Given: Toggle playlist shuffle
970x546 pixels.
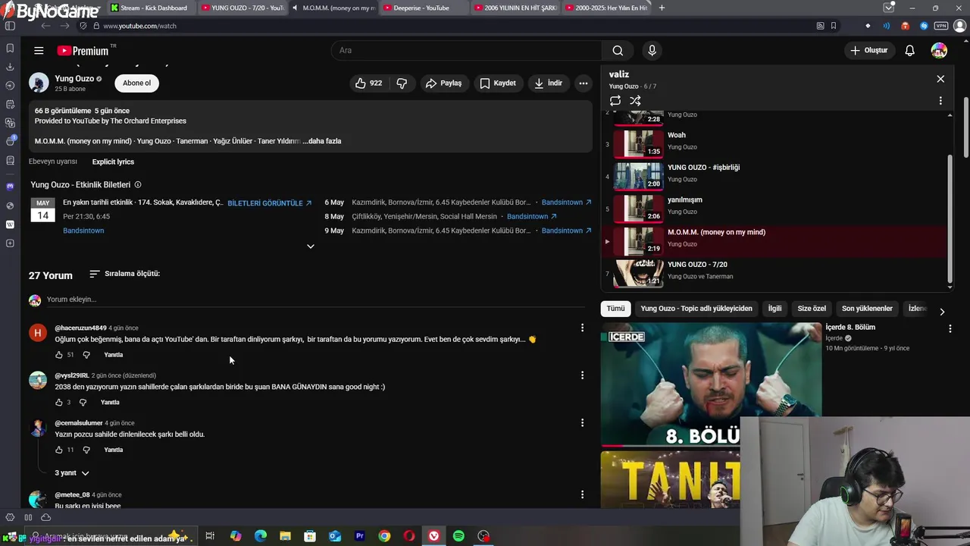Looking at the screenshot, I should click(x=635, y=101).
